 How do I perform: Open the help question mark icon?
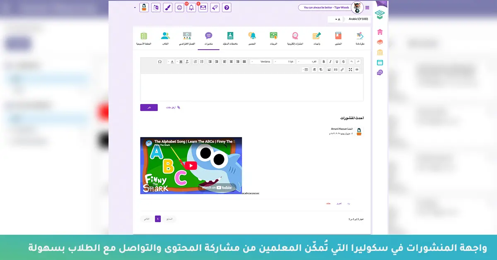[x=227, y=7]
